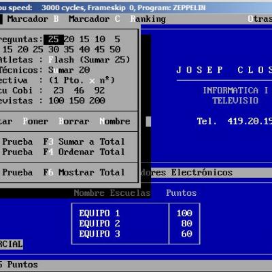Pick 100 in revistas row

56,101
